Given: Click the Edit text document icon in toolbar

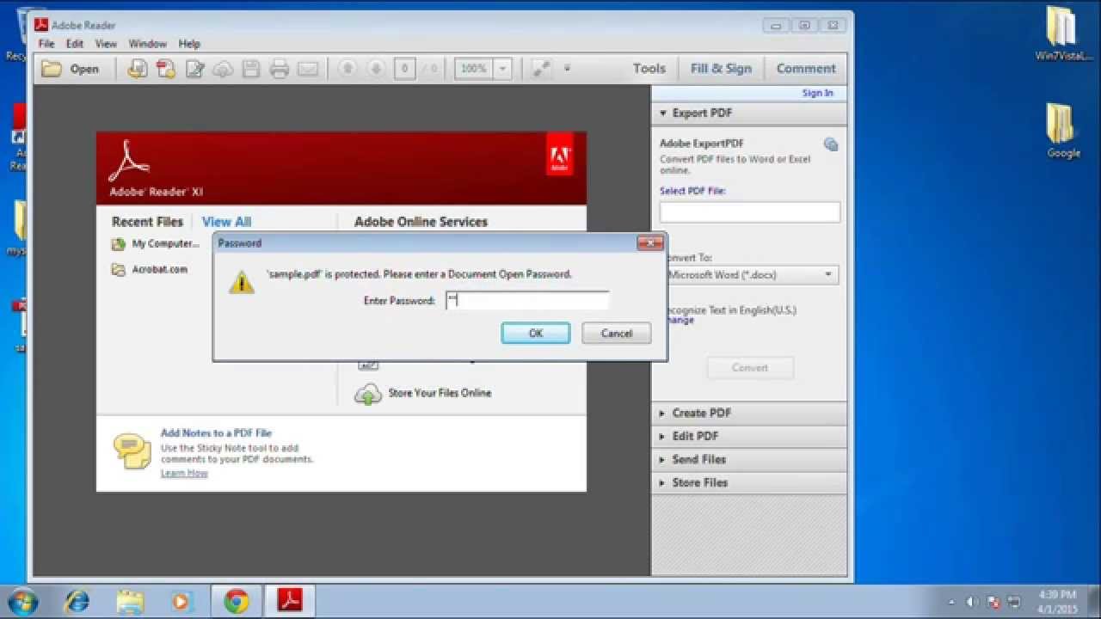Looking at the screenshot, I should coord(195,69).
